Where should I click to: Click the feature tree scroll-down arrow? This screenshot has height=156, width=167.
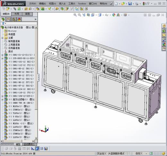coord(36,138)
